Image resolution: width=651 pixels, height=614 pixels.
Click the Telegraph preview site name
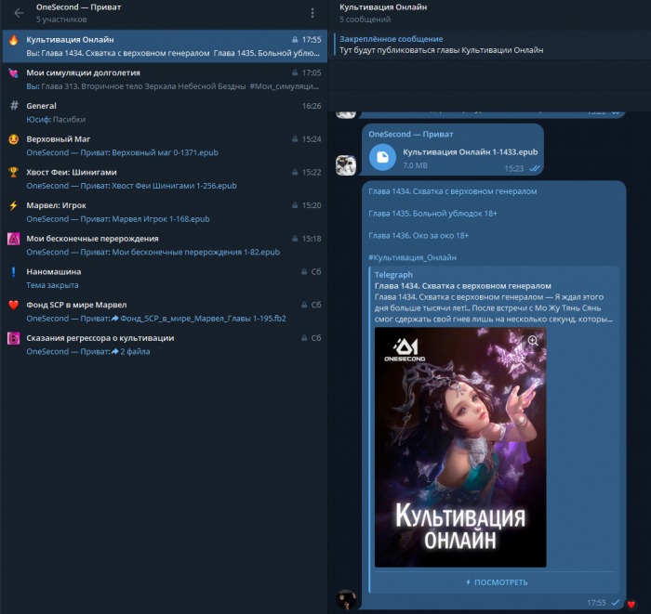pos(393,274)
